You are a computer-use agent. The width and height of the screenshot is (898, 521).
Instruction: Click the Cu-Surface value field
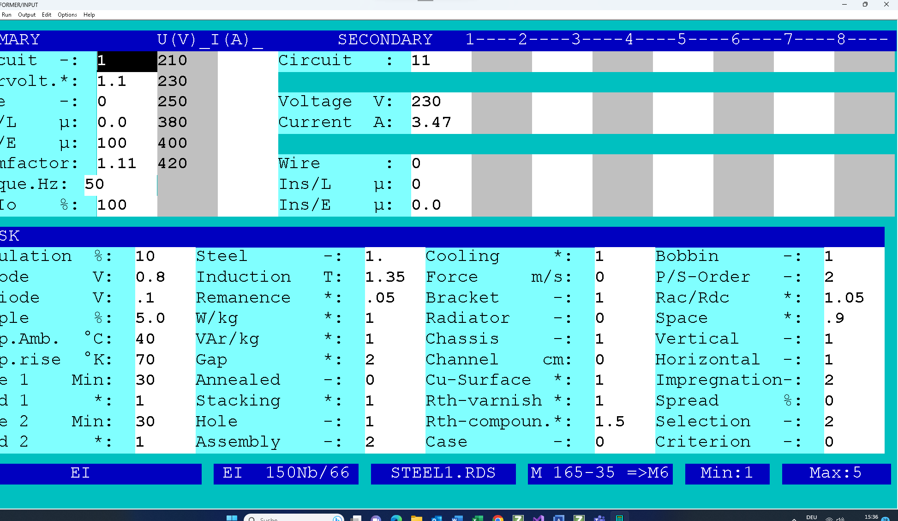coord(625,381)
